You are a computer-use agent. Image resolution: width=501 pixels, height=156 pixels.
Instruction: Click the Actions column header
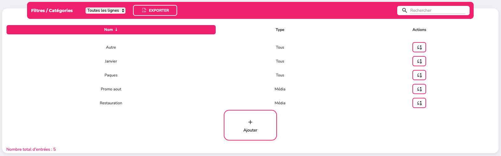(419, 30)
